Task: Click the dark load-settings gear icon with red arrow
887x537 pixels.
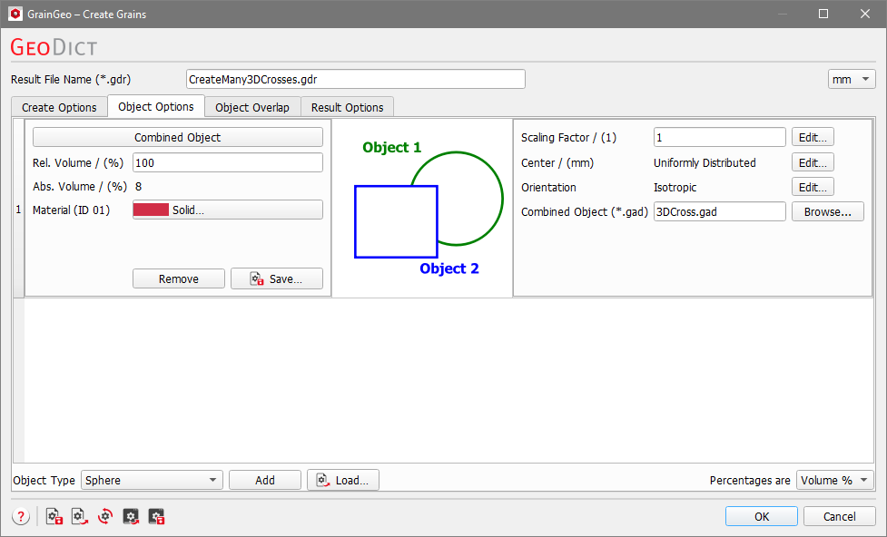Action: tap(131, 516)
